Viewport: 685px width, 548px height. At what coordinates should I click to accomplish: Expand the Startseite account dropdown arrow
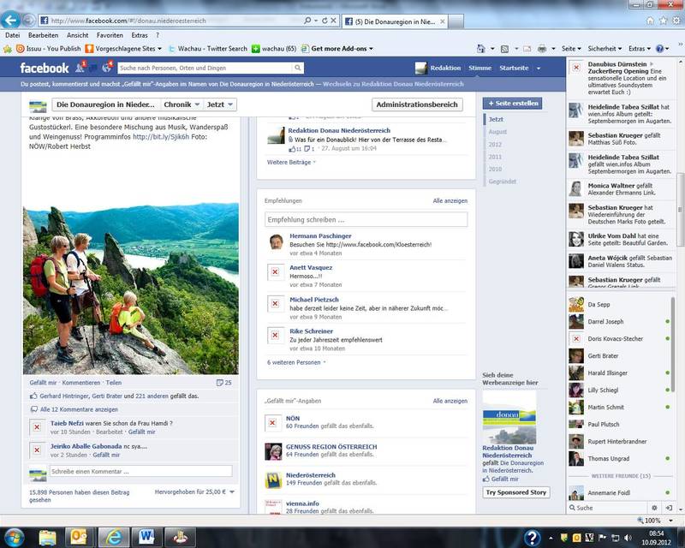[x=537, y=68]
